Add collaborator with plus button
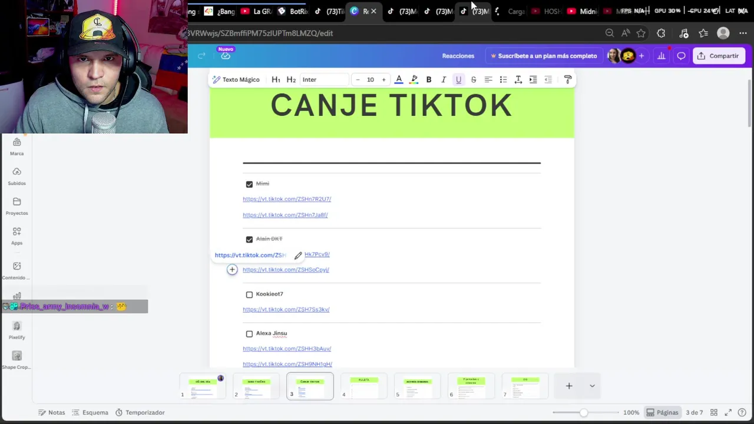This screenshot has height=424, width=754. coord(641,56)
